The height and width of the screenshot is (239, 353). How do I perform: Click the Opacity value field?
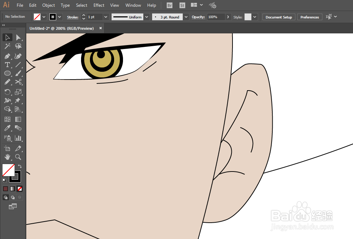click(216, 17)
